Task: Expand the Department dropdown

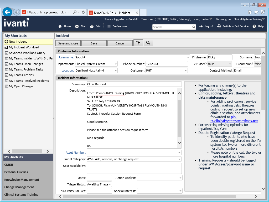Action: point(116,64)
